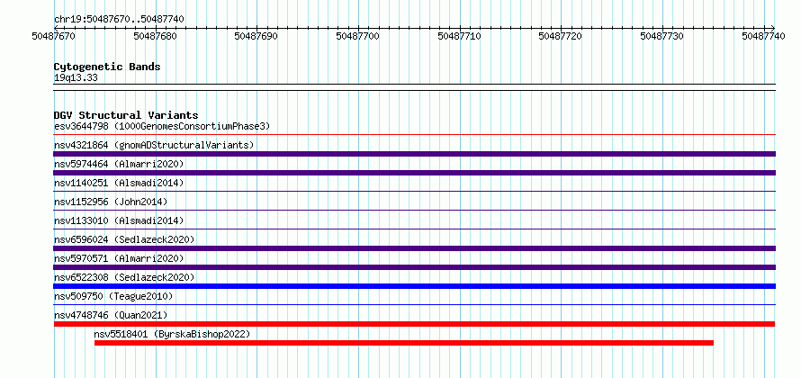801x378 pixels.
Task: Click ruler position 50487730
Action: tap(662, 36)
